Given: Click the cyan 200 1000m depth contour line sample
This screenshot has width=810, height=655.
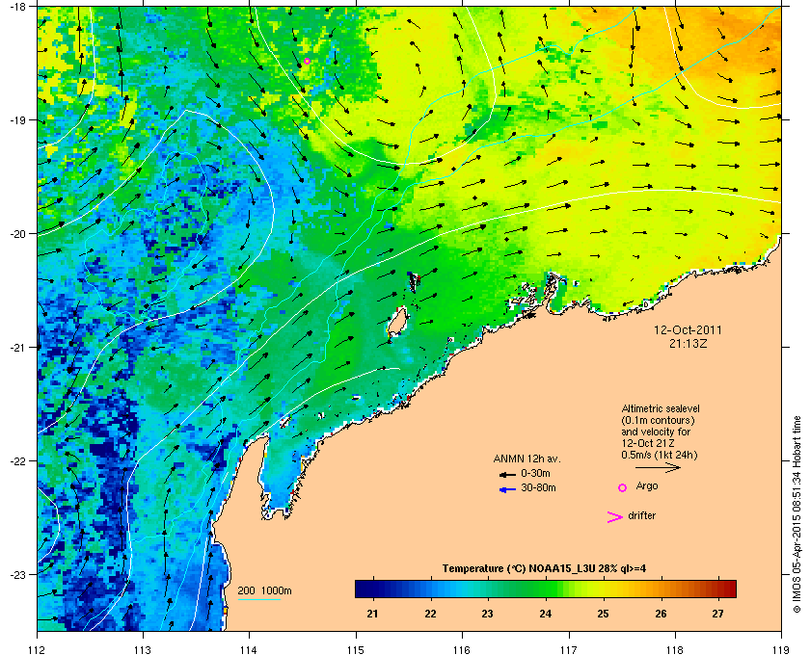Looking at the screenshot, I should pos(258,599).
